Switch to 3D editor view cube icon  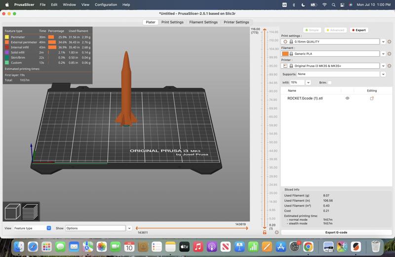(12, 212)
